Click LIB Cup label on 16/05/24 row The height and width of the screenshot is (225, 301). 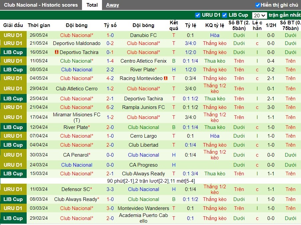13,52
